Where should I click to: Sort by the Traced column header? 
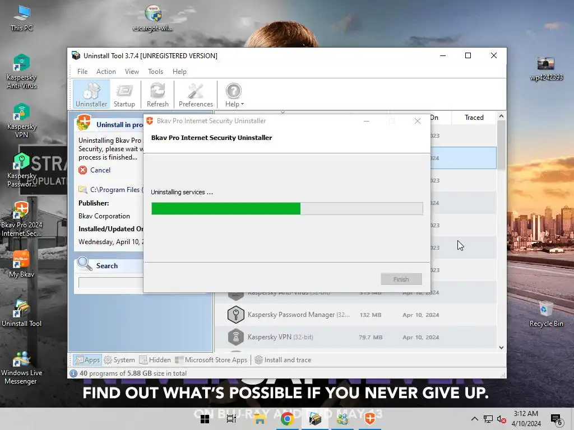click(x=474, y=118)
